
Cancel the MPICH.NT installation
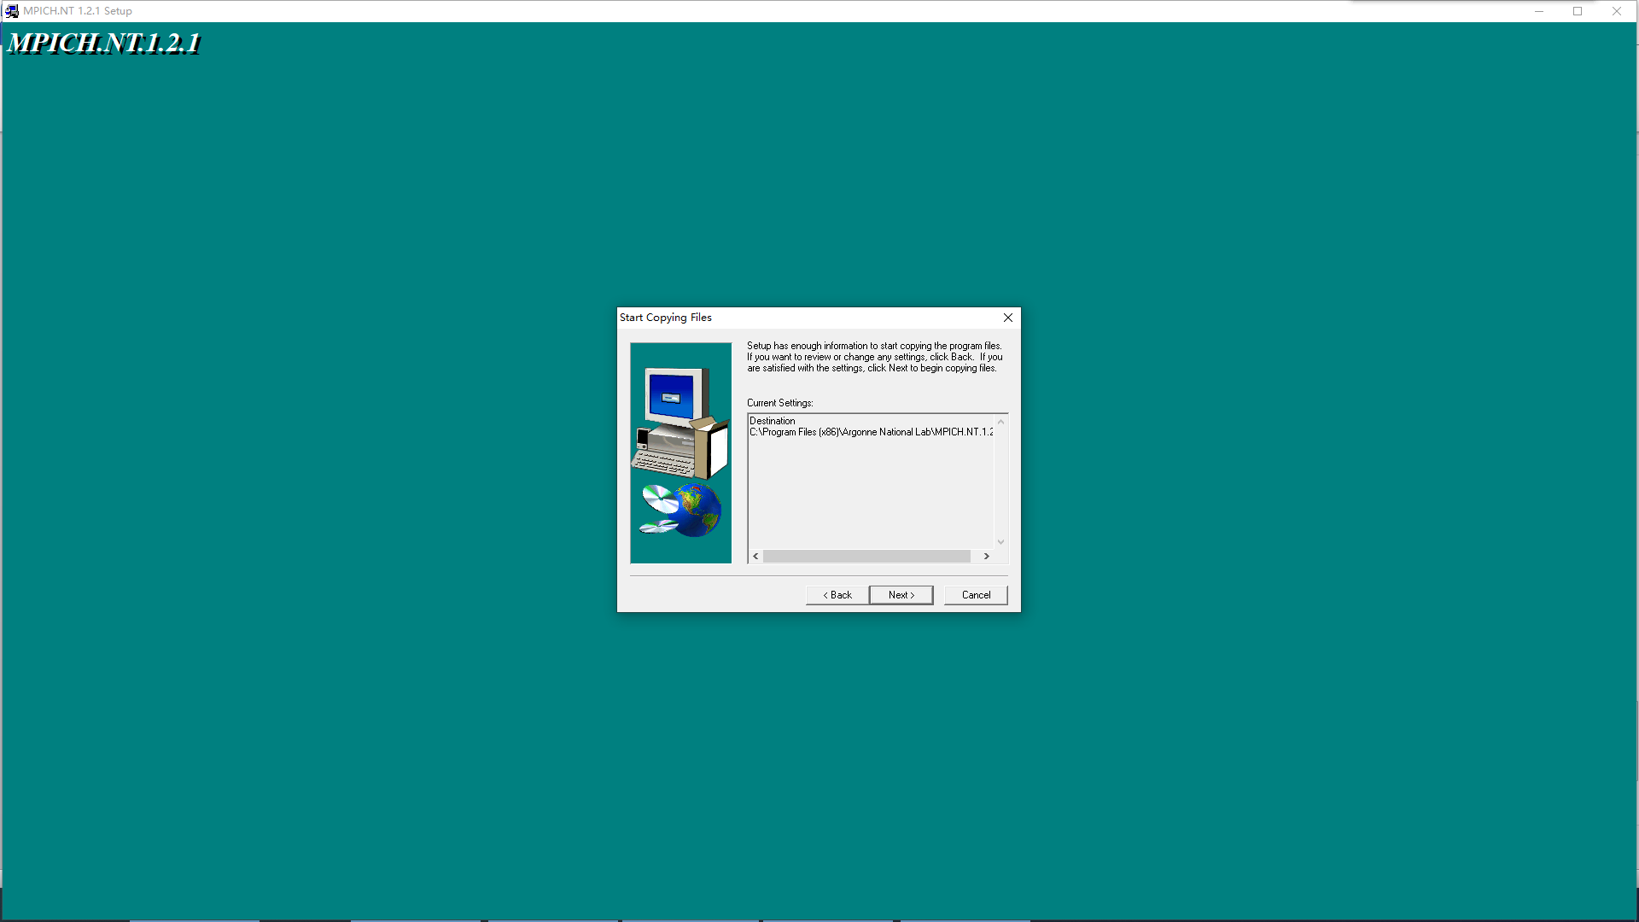(976, 594)
